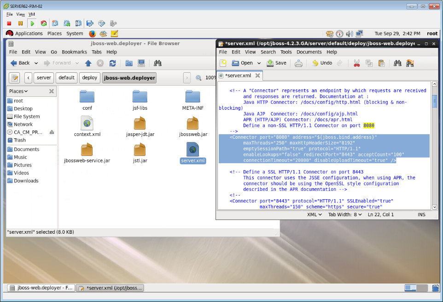The width and height of the screenshot is (443, 302).
Task: Open recent files arrow beside Open
Action: [259, 63]
